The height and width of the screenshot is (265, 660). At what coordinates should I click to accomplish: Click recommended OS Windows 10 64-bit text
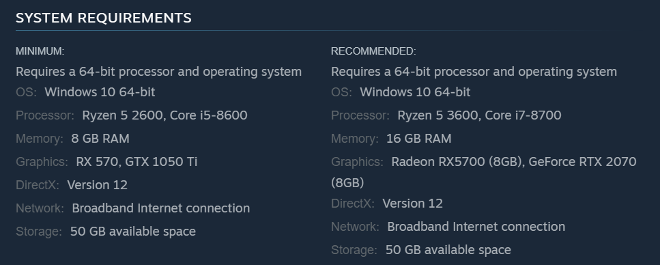415,92
